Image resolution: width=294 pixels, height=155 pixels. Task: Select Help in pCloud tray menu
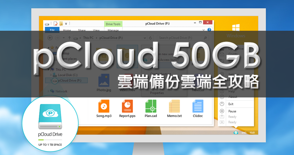231,91
